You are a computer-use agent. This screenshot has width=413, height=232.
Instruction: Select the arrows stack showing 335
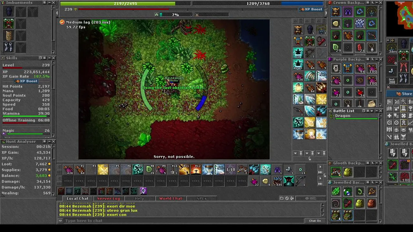[277, 181]
